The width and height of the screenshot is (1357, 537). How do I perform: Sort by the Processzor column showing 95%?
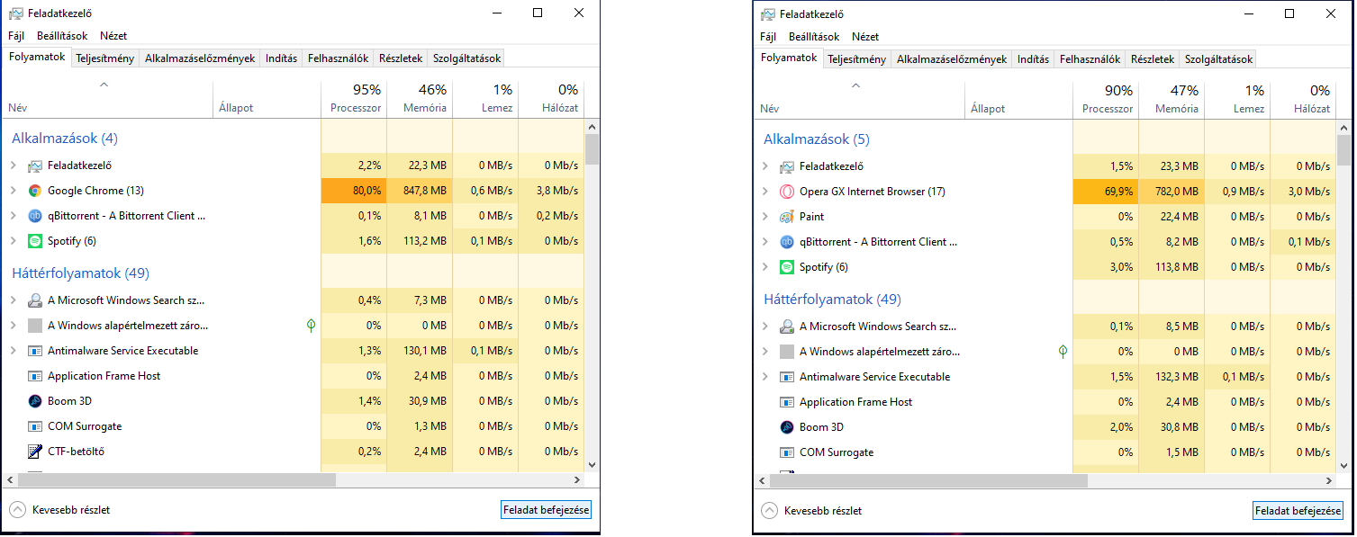354,98
